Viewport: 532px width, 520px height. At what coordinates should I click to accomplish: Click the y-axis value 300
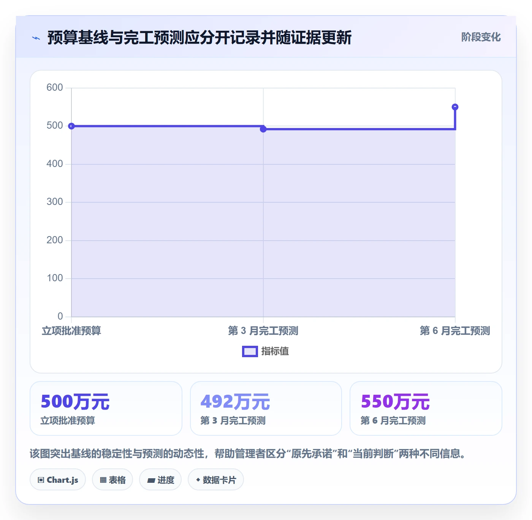click(x=55, y=202)
